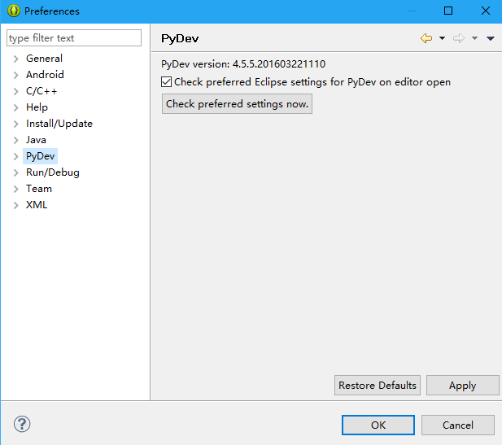The image size is (502, 445).
Task: Expand the C/C++ tree node
Action: pyautogui.click(x=16, y=91)
